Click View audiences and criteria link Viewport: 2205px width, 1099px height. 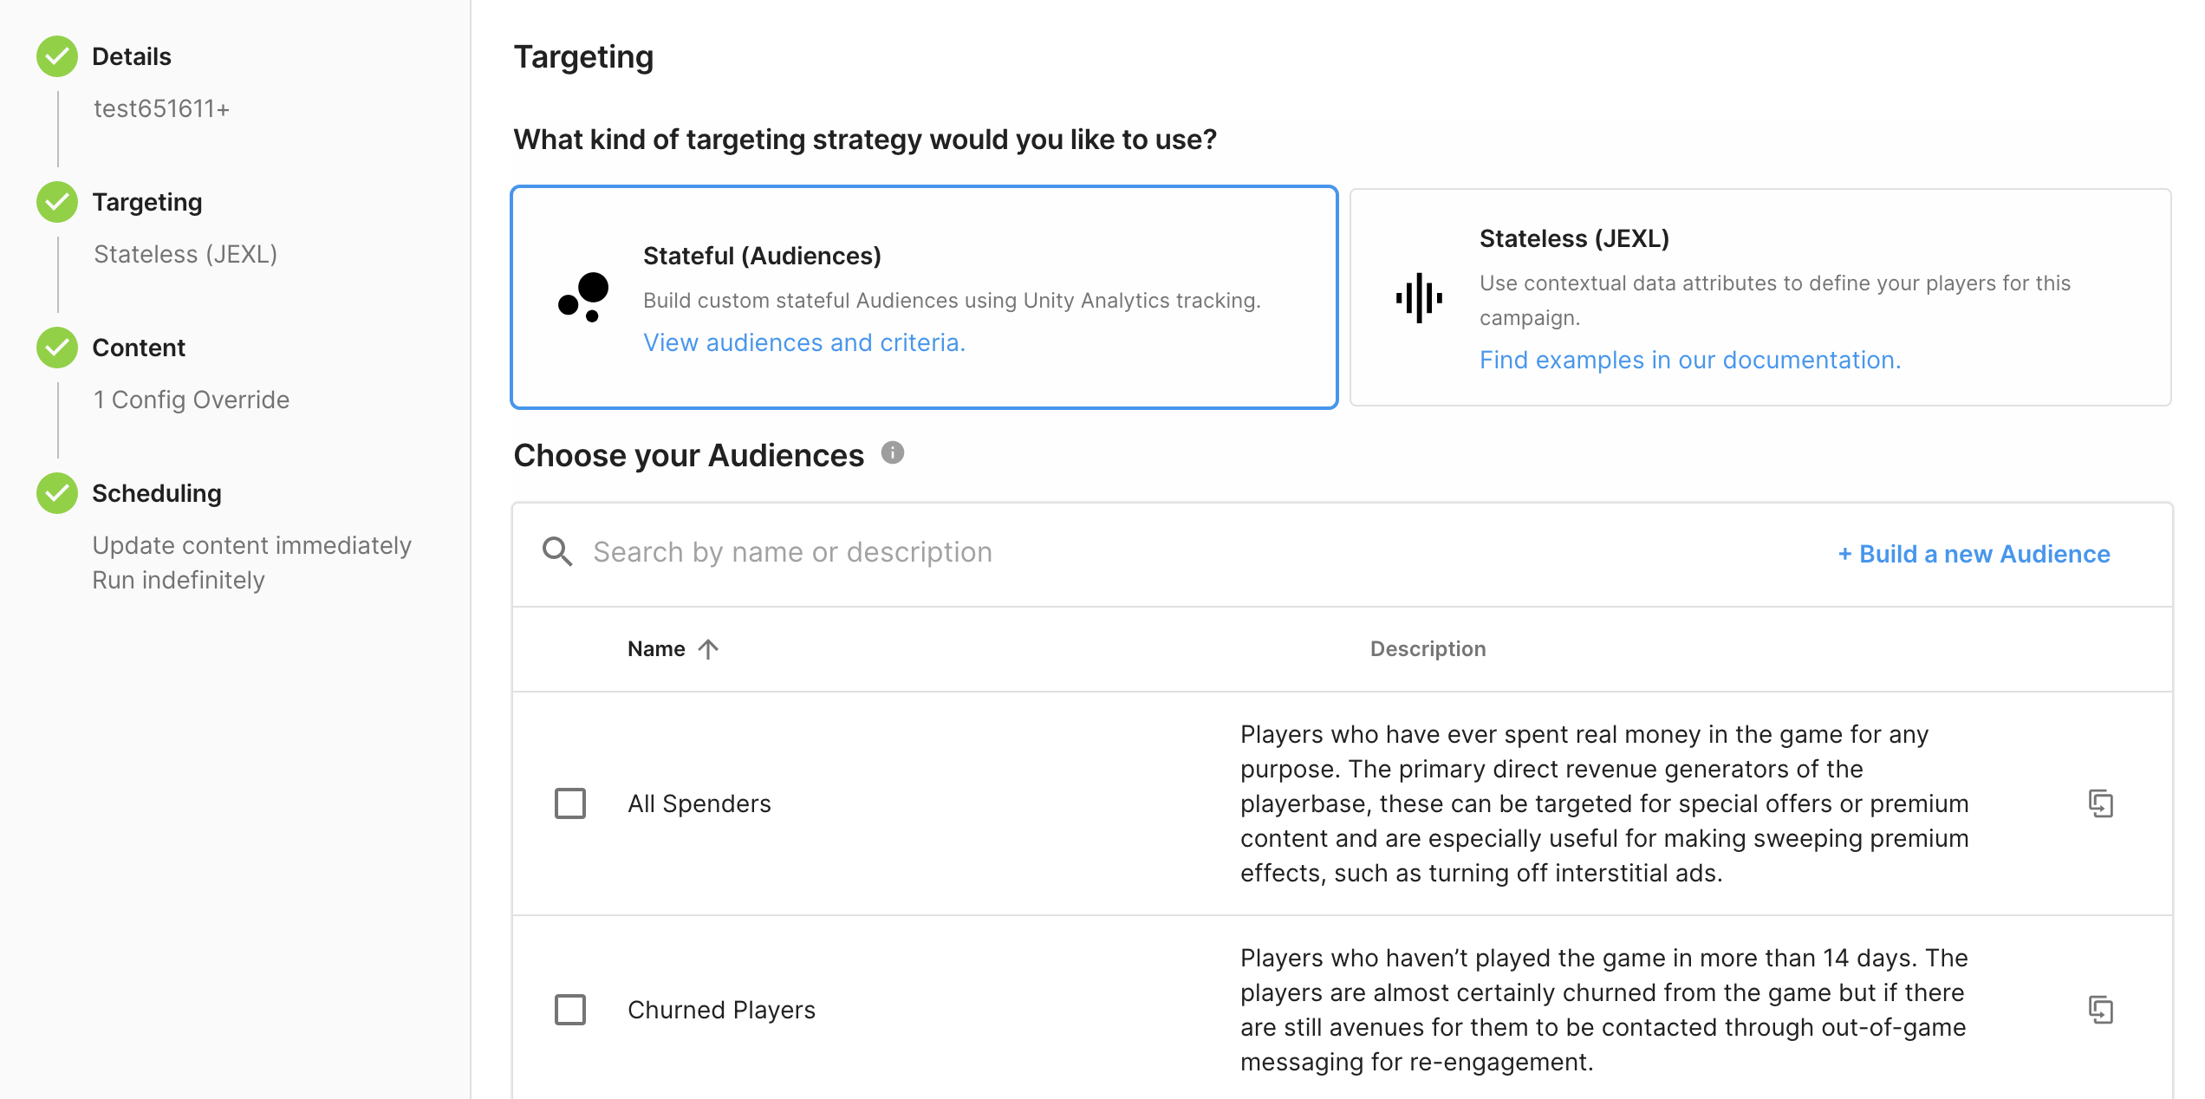point(803,342)
